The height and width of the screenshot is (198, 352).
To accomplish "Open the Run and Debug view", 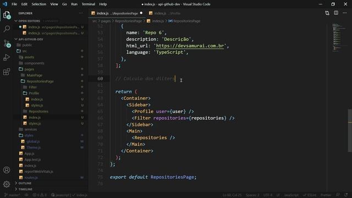I will (x=7, y=57).
